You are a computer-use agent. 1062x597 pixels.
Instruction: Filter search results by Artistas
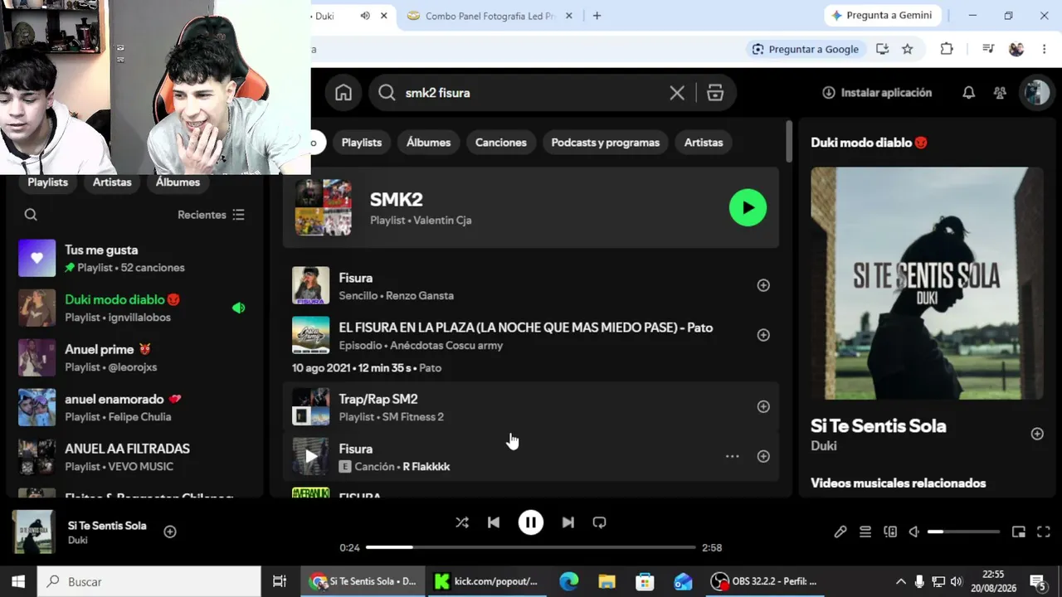(x=704, y=143)
